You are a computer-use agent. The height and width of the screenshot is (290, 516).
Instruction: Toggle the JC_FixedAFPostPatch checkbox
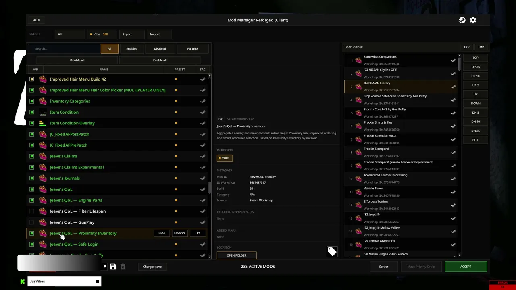(31, 134)
